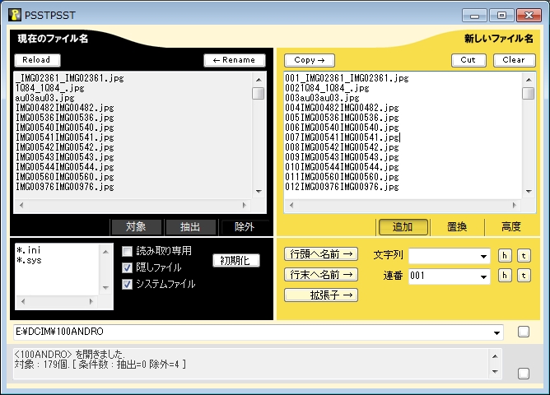Click right arrow of exclusion list horizontal scrollbar

[x=91, y=301]
